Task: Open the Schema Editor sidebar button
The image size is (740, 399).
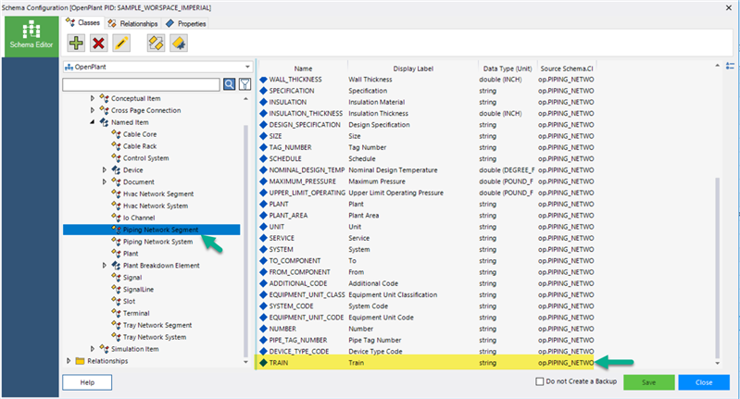Action: (x=31, y=36)
